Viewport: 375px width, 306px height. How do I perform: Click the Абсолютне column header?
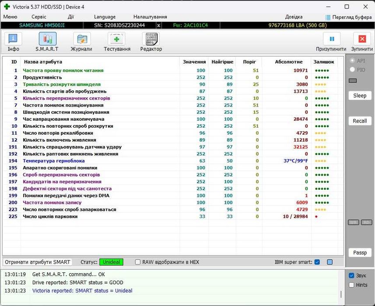(x=289, y=62)
